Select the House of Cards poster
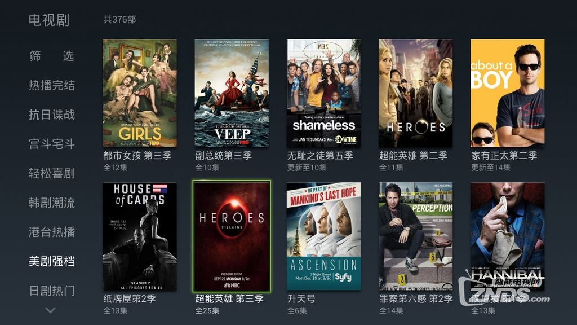Viewport: 577px width, 325px height. coord(140,236)
